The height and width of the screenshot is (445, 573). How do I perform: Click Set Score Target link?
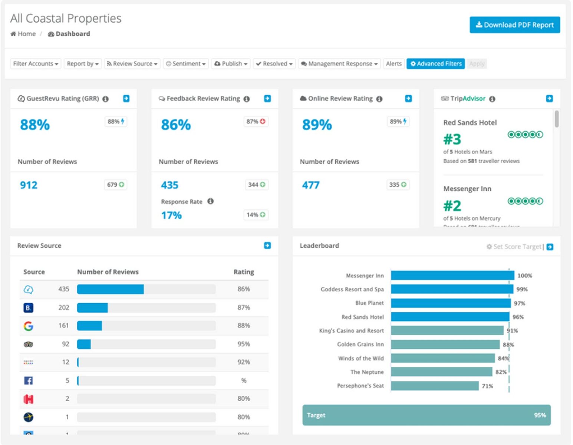[x=514, y=247]
